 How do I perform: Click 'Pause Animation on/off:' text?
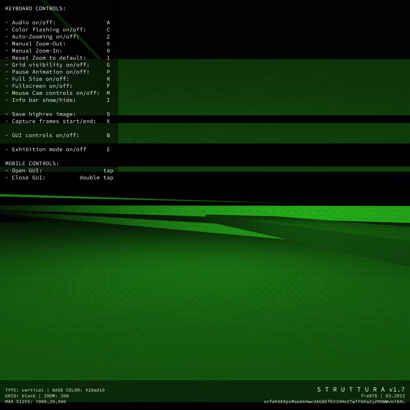50,72
